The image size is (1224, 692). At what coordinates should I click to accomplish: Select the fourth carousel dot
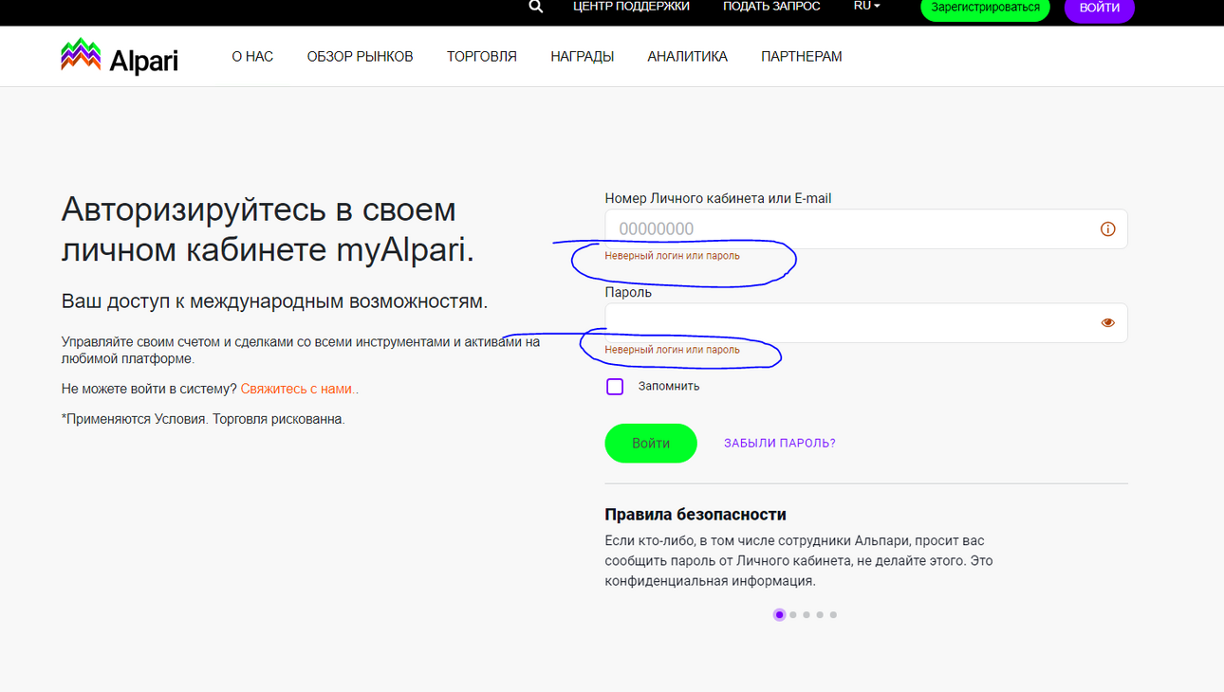(820, 615)
